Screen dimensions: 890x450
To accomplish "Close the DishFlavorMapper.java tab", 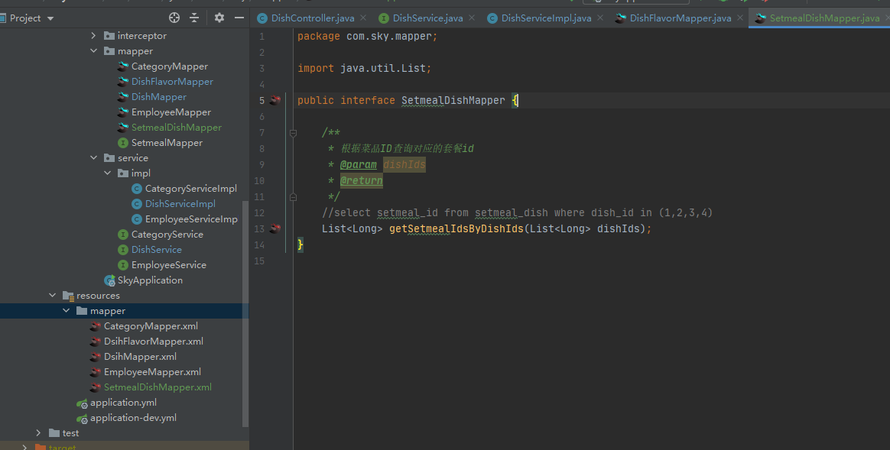I will (x=739, y=18).
